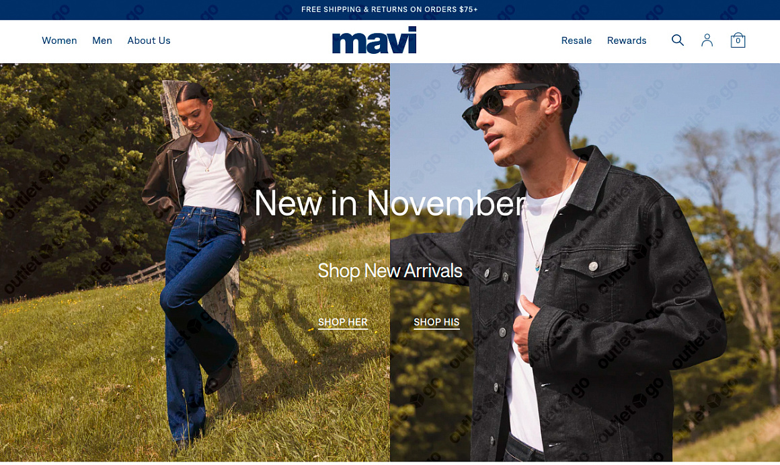Open the Resale link
The height and width of the screenshot is (465, 780).
tap(576, 41)
